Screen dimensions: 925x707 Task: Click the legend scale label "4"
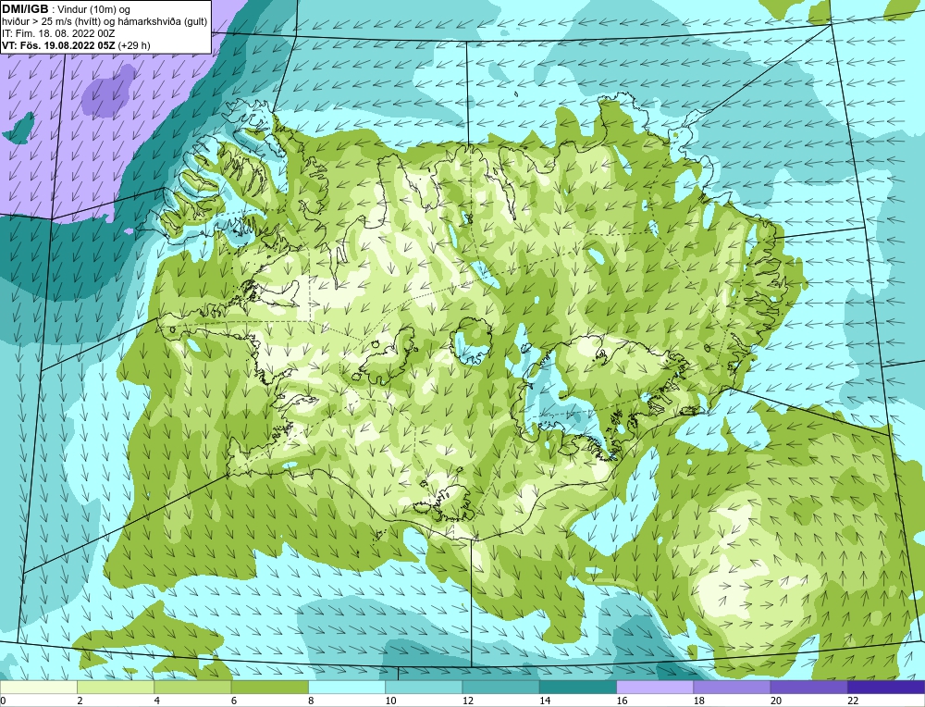click(x=157, y=701)
